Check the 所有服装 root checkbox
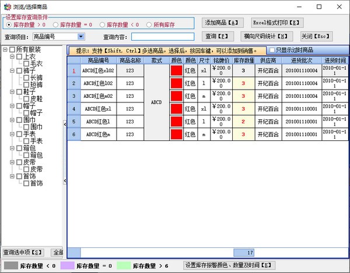 tap(12, 49)
